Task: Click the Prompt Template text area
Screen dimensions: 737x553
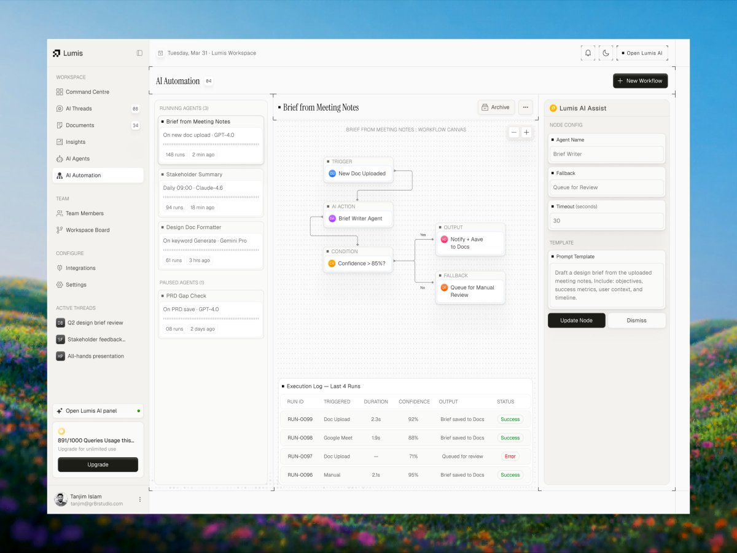Action: tap(606, 285)
